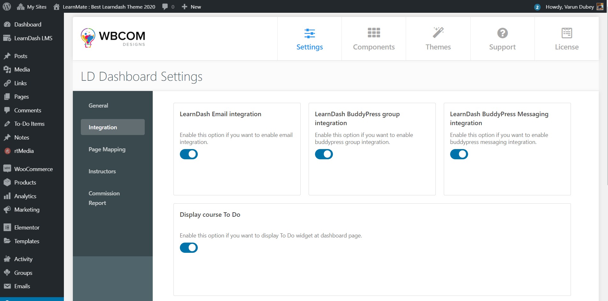Screen dimensions: 608x301
Task: Click the Media sidebar icon
Action: (7, 70)
